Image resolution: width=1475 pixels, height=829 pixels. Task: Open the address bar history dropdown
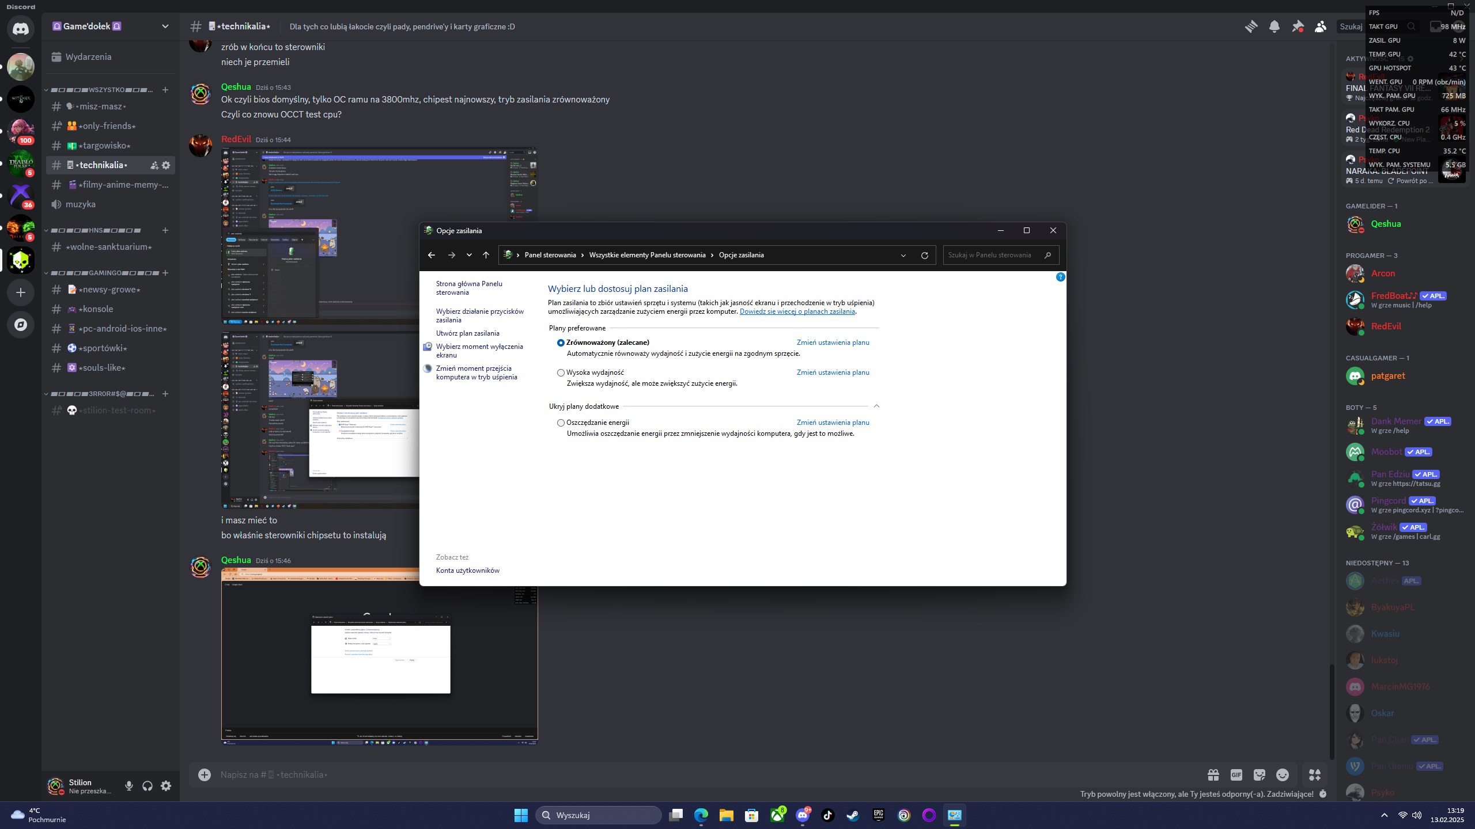(x=903, y=255)
